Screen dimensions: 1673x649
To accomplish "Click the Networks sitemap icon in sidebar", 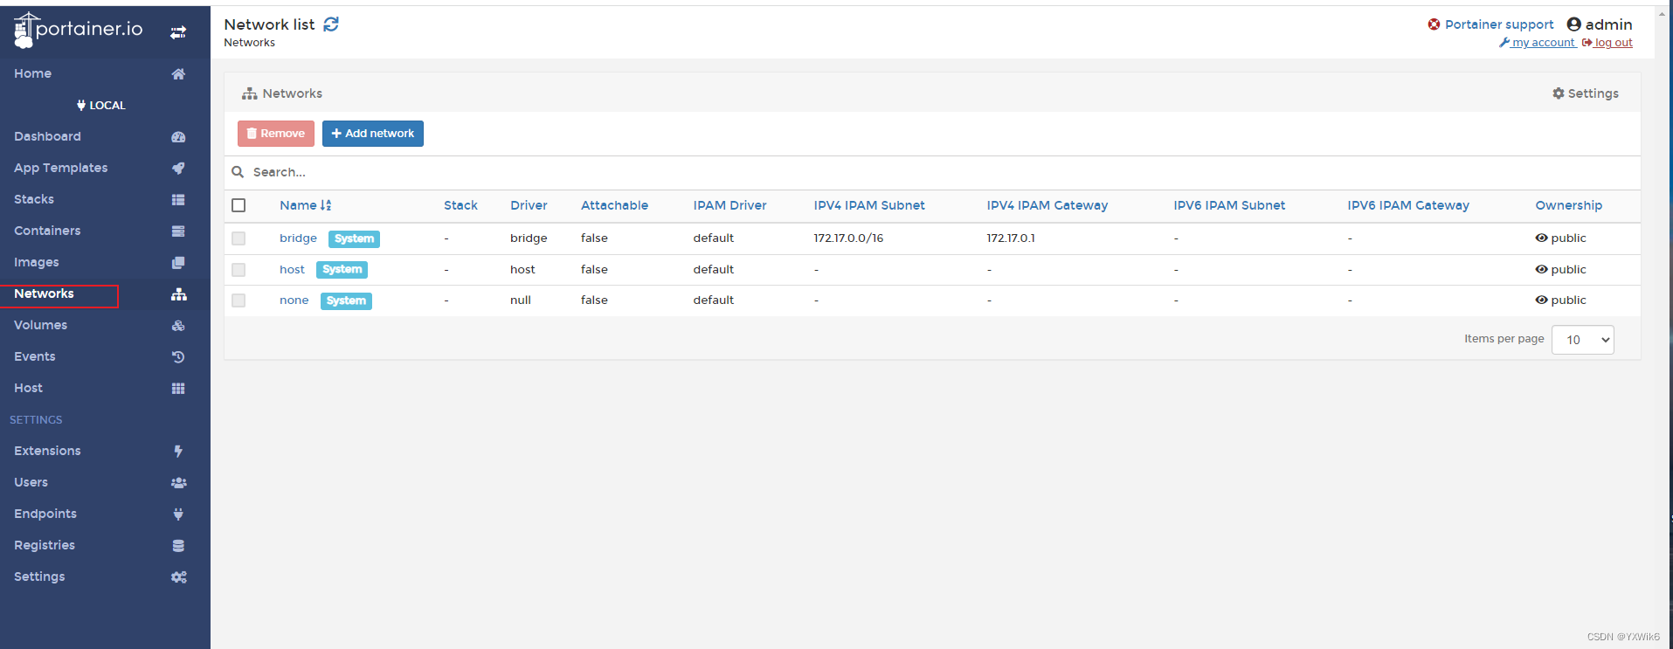I will point(179,294).
